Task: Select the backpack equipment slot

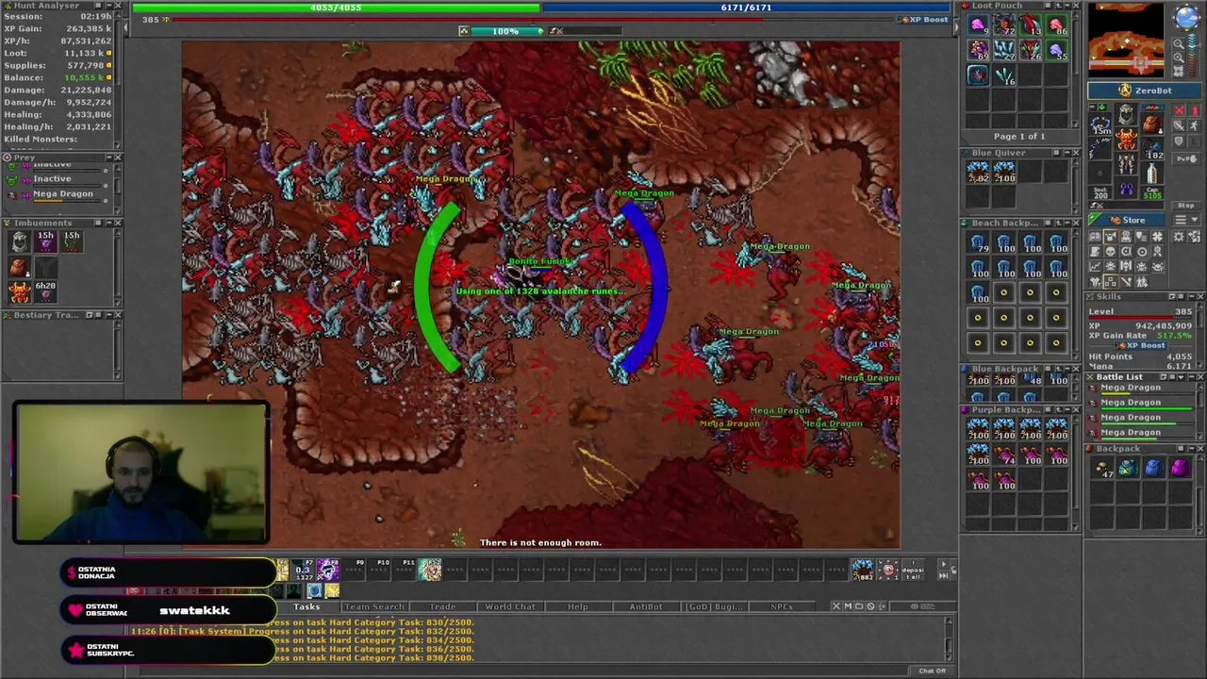Action: [1152, 124]
